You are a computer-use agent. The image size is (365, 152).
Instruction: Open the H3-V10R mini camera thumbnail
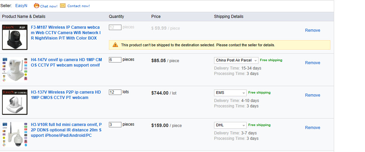[x=15, y=134]
